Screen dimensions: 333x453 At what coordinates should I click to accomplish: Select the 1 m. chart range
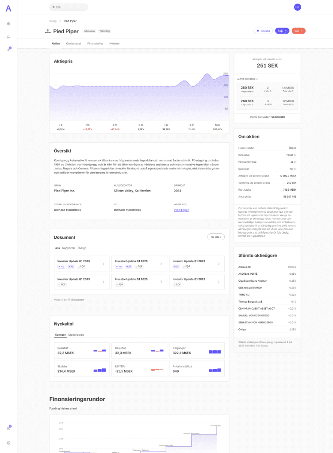click(x=88, y=127)
